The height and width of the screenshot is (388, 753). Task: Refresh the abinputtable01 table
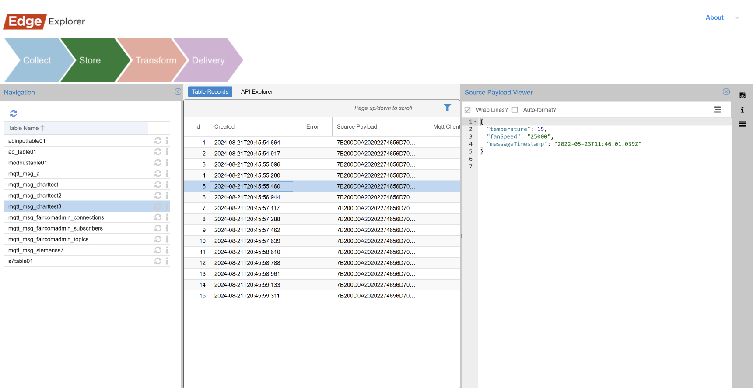158,141
